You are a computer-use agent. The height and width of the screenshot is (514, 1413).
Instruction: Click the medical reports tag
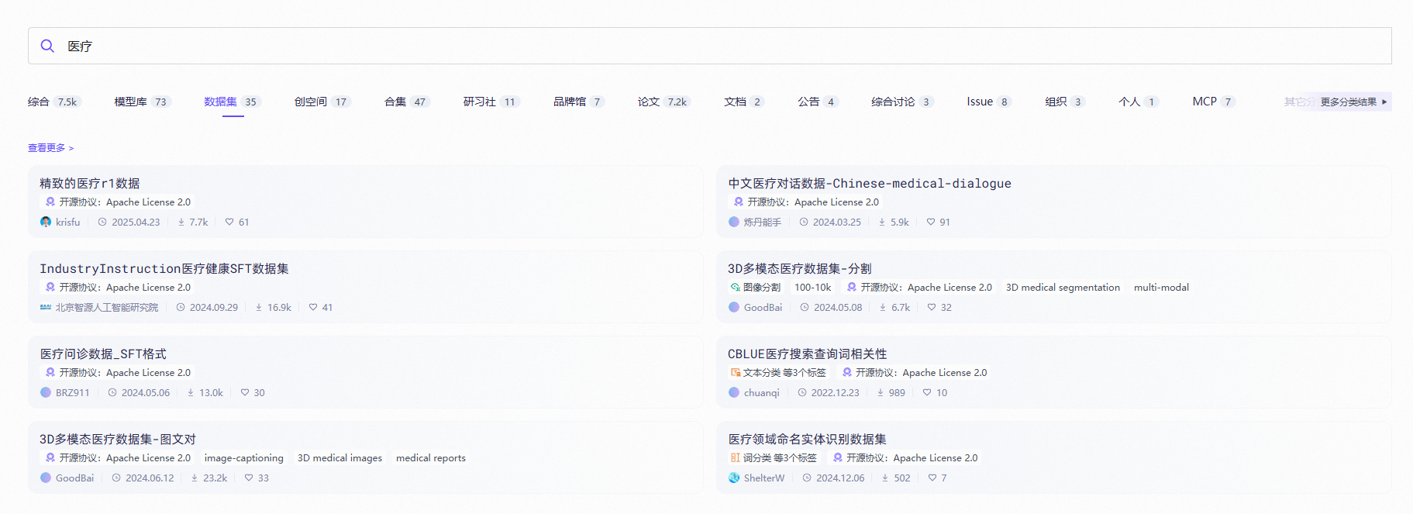point(431,457)
